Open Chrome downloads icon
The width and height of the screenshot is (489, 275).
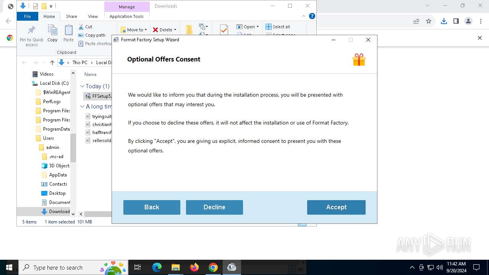tap(444, 21)
